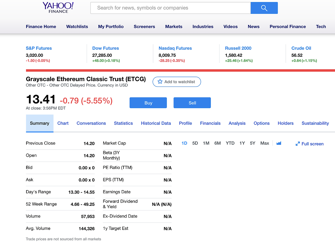Click the magnifying glass search button
The width and height of the screenshot is (335, 244).
pos(264,8)
